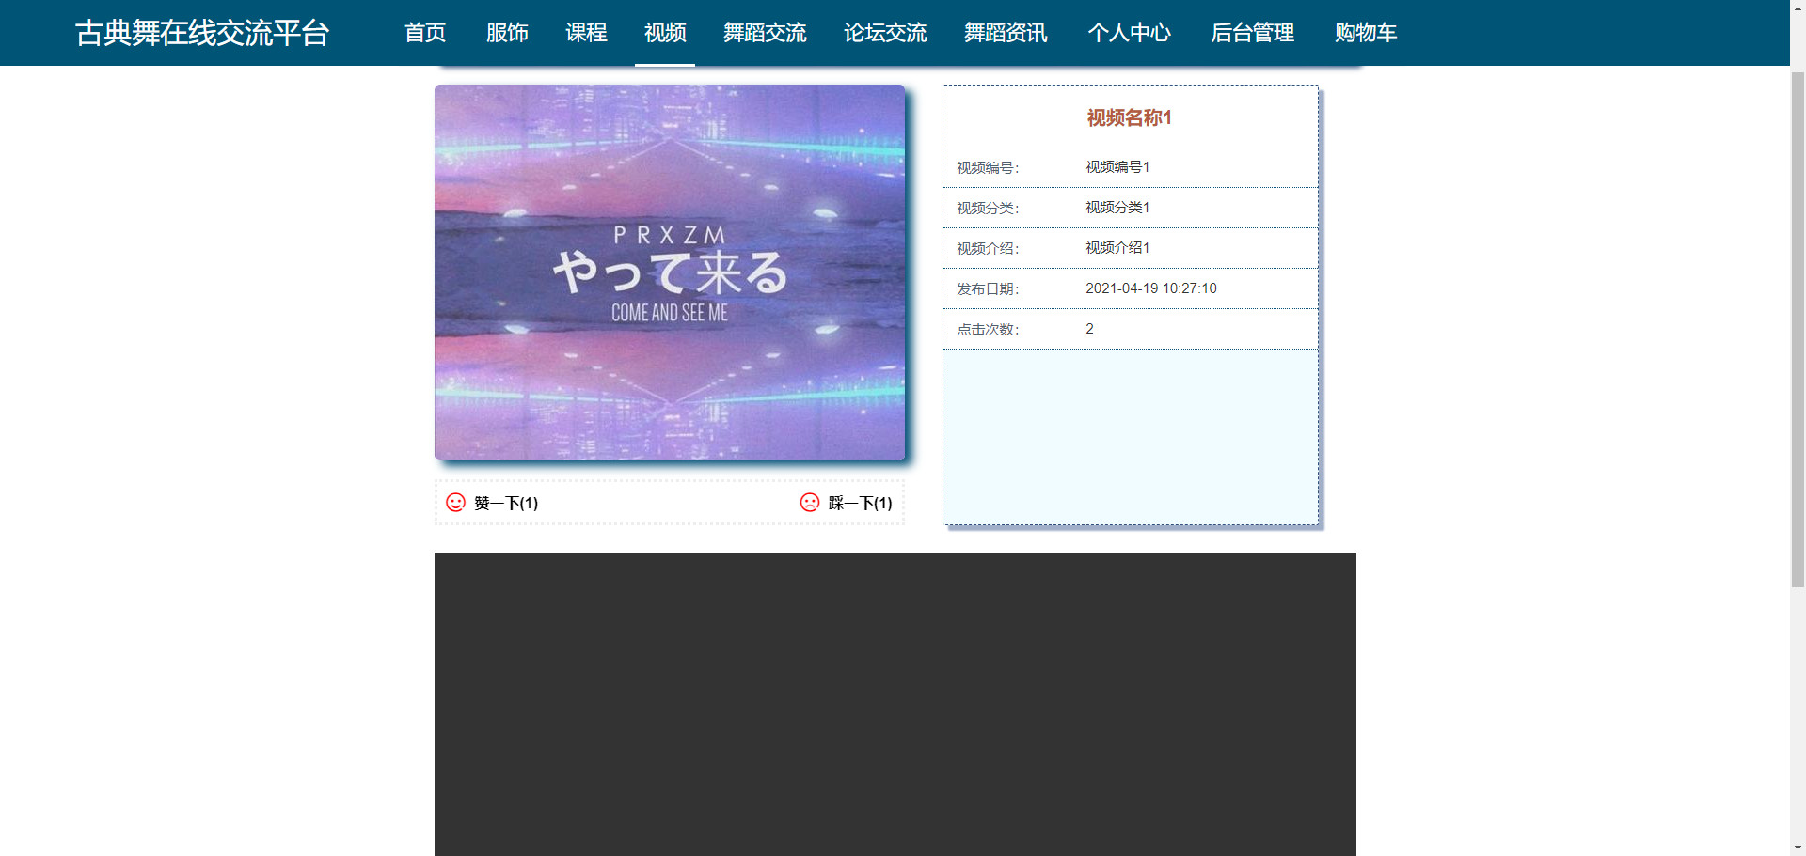Click the 视频编号： label
This screenshot has width=1806, height=856.
point(988,168)
